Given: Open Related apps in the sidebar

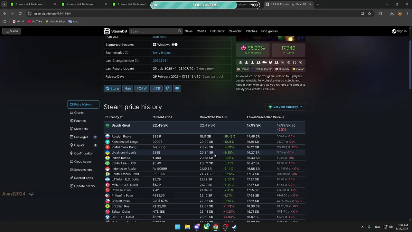Looking at the screenshot, I should tap(81, 178).
